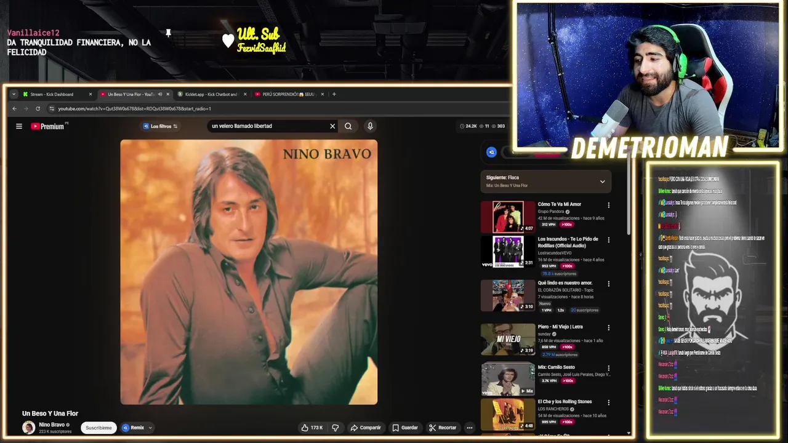The height and width of the screenshot is (443, 788).
Task: Click the blue extension icon above the playlist
Action: [491, 152]
